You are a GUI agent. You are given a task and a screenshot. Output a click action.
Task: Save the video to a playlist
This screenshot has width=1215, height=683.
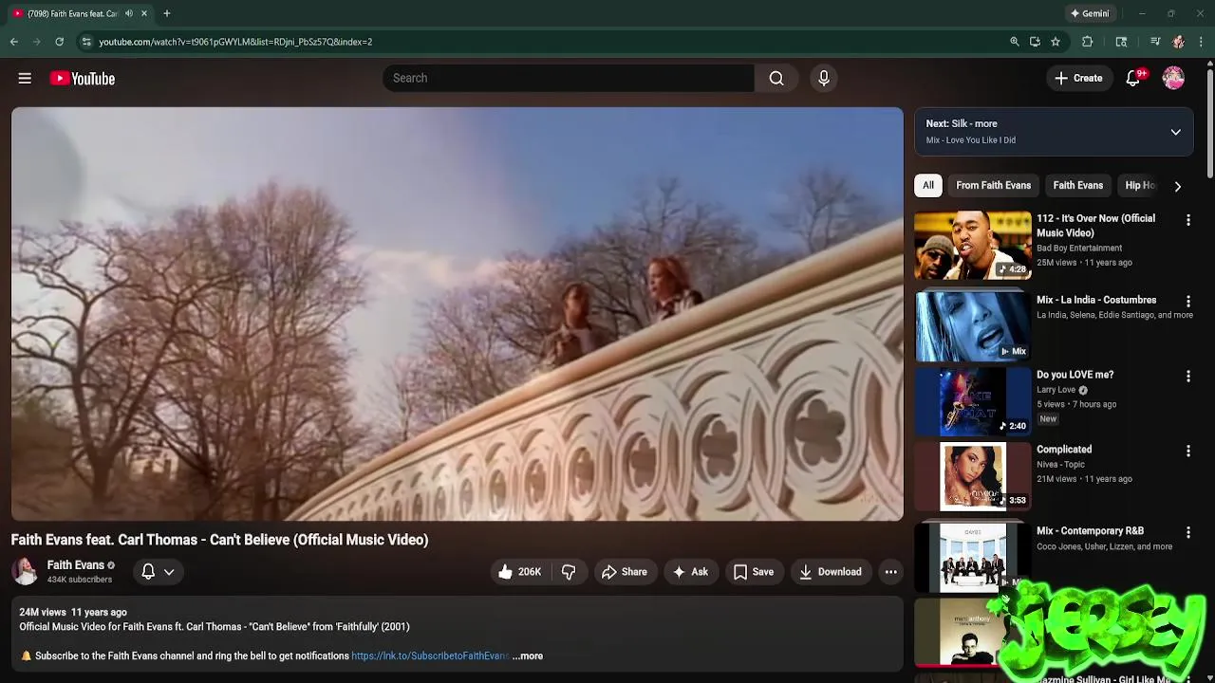pyautogui.click(x=754, y=572)
